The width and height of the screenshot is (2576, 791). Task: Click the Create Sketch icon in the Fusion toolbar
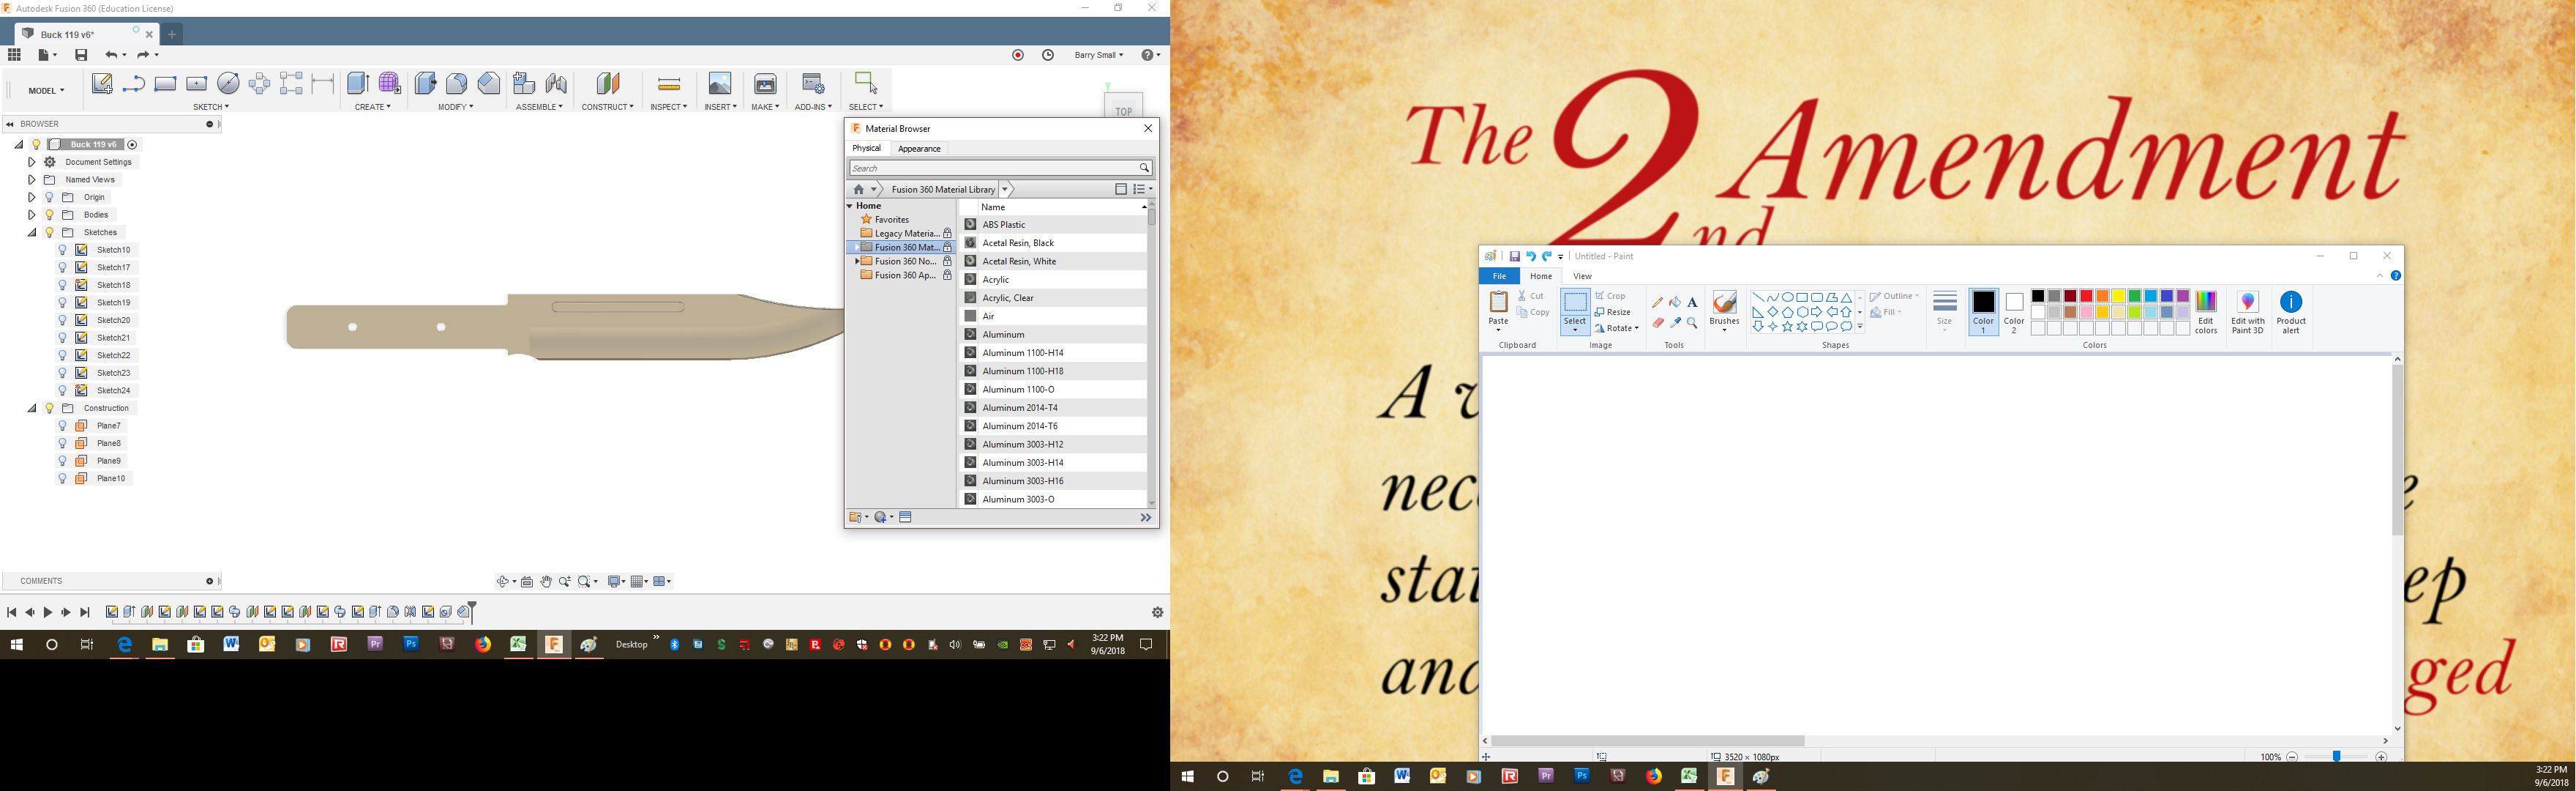101,84
